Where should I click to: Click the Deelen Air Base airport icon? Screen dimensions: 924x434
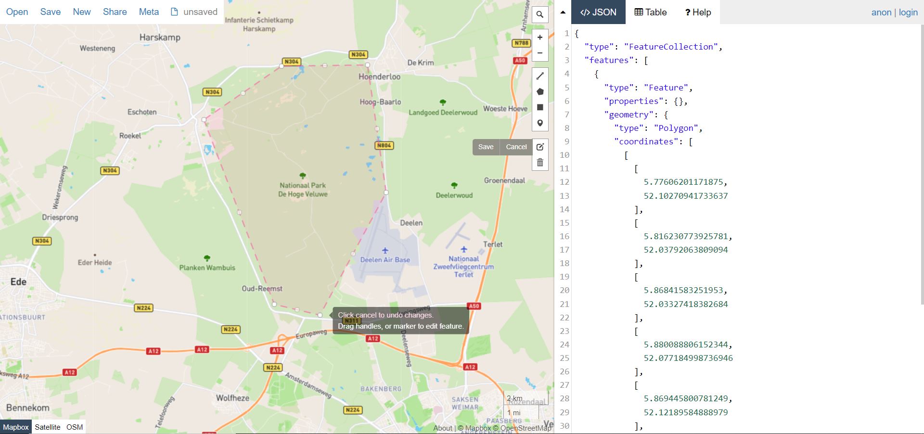(385, 250)
